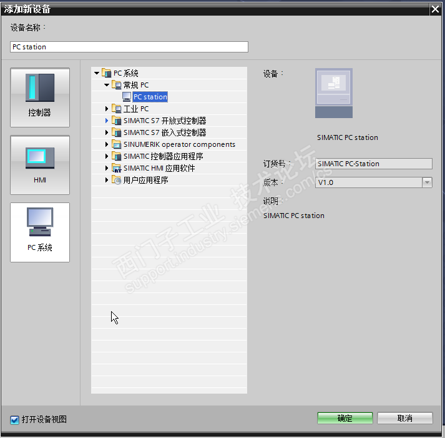Click the PC 系统 root folder icon
Screen dimensions: 445x438
coord(107,73)
